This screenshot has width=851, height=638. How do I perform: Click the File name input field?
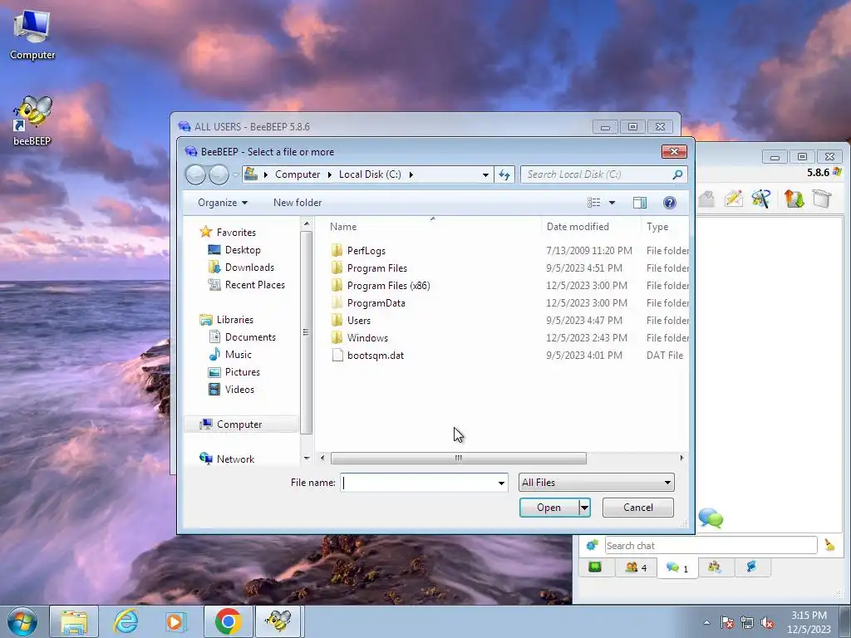coord(418,483)
